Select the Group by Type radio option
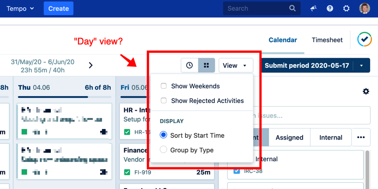 [x=164, y=150]
